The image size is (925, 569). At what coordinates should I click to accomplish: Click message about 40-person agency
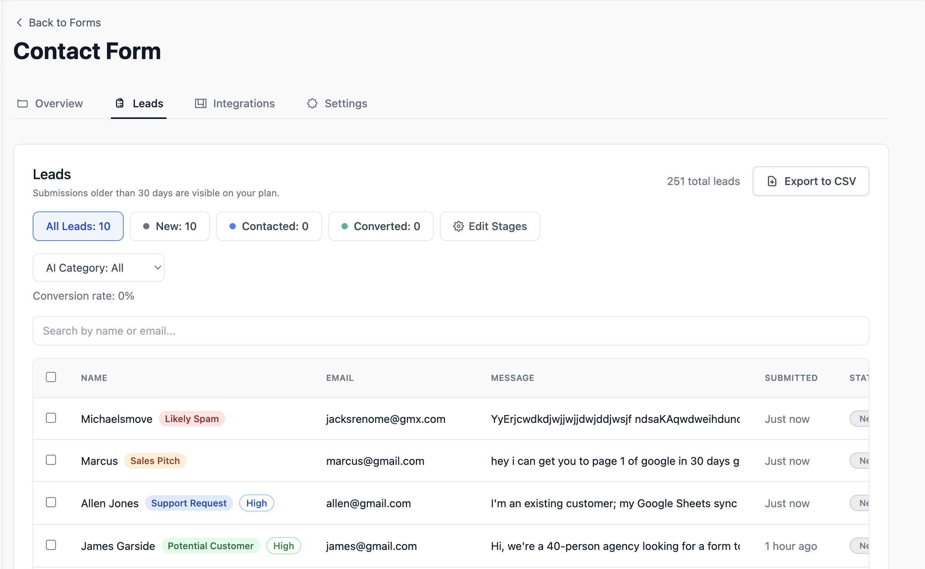(615, 546)
